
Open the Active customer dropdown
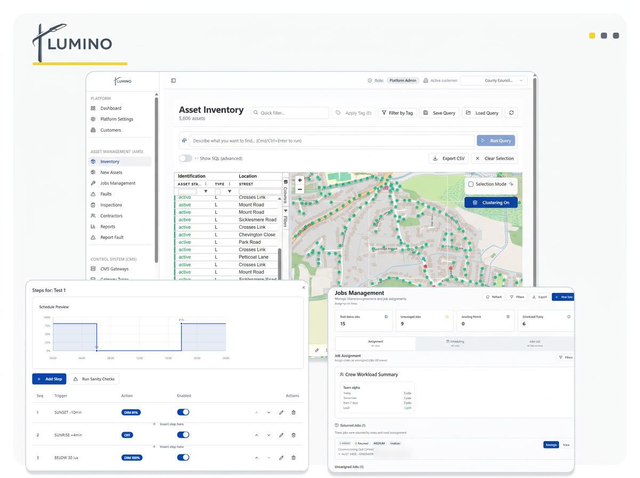(494, 81)
